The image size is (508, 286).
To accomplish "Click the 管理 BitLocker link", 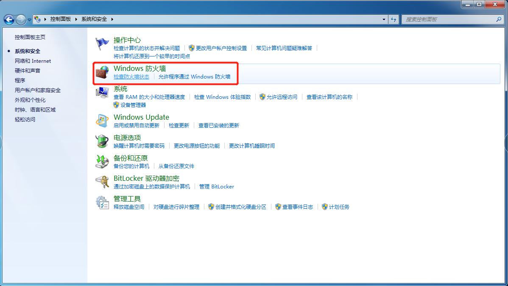I will click(x=216, y=186).
